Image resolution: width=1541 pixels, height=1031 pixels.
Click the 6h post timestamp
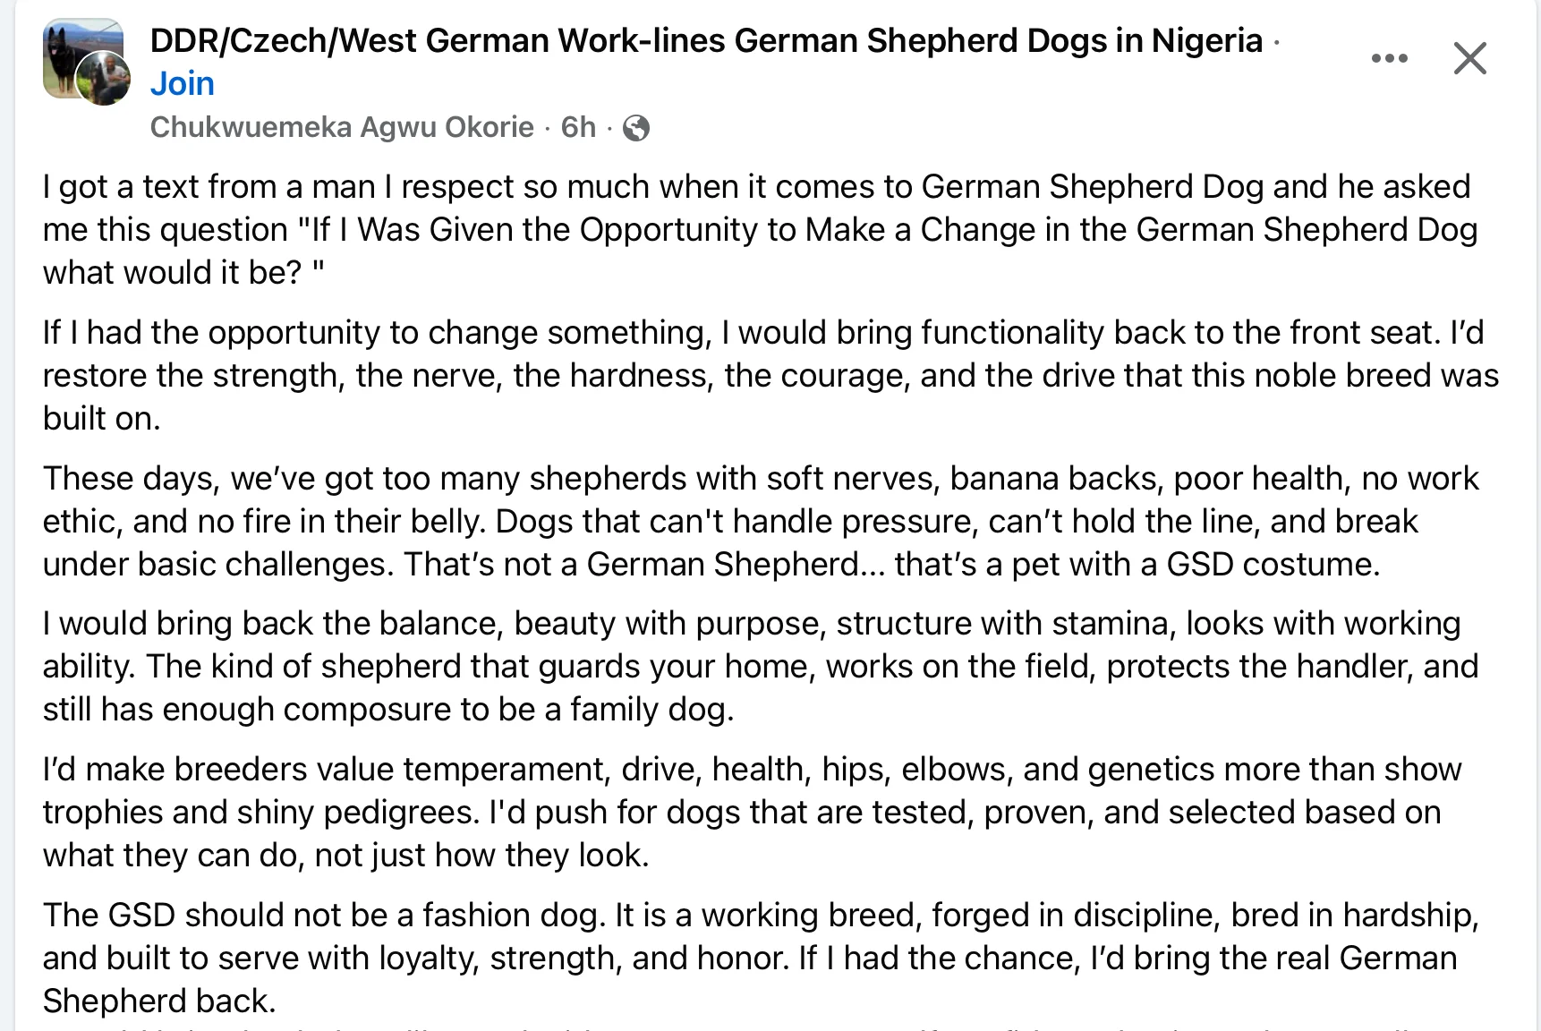click(578, 127)
